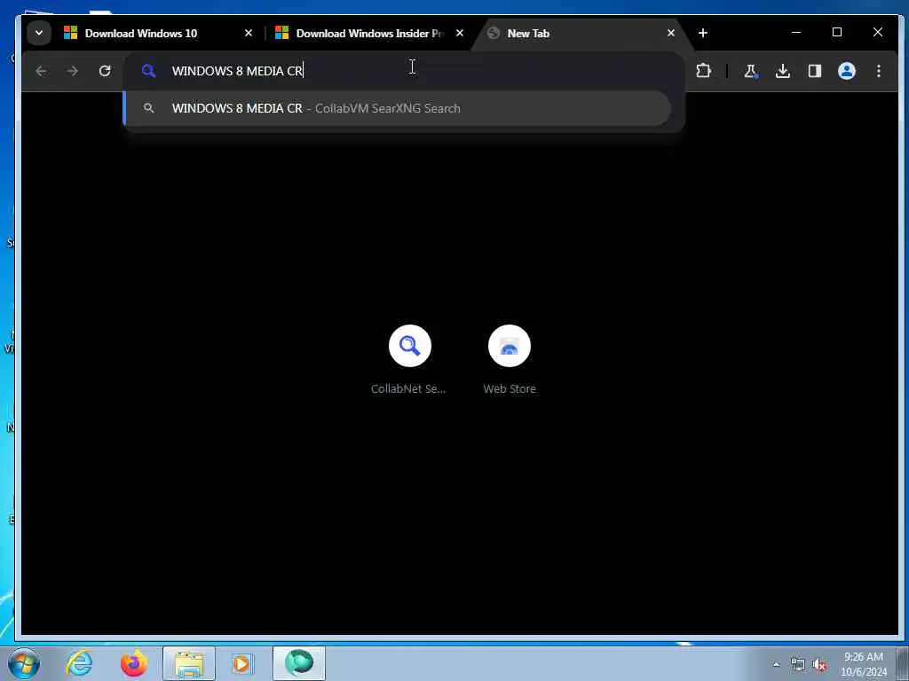Open the muted volume tray icon
The height and width of the screenshot is (681, 909).
(x=819, y=665)
